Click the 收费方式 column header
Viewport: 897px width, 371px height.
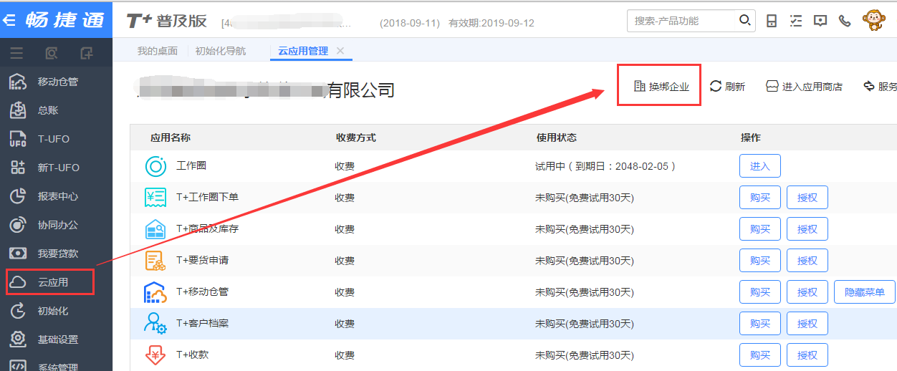[x=355, y=138]
